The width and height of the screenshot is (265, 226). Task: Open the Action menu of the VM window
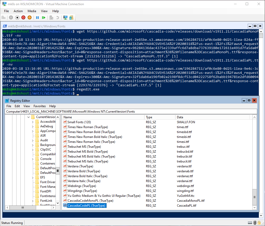coord(18,11)
